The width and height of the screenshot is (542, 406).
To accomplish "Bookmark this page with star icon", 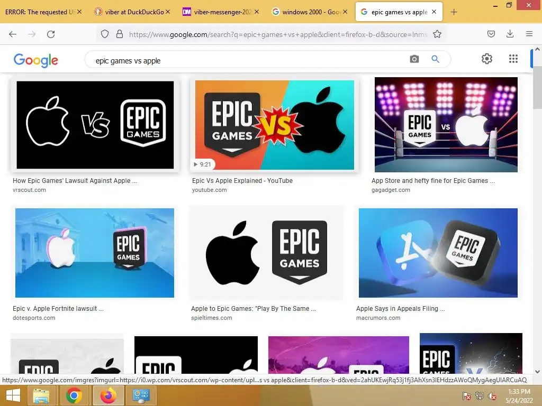I will [x=437, y=34].
